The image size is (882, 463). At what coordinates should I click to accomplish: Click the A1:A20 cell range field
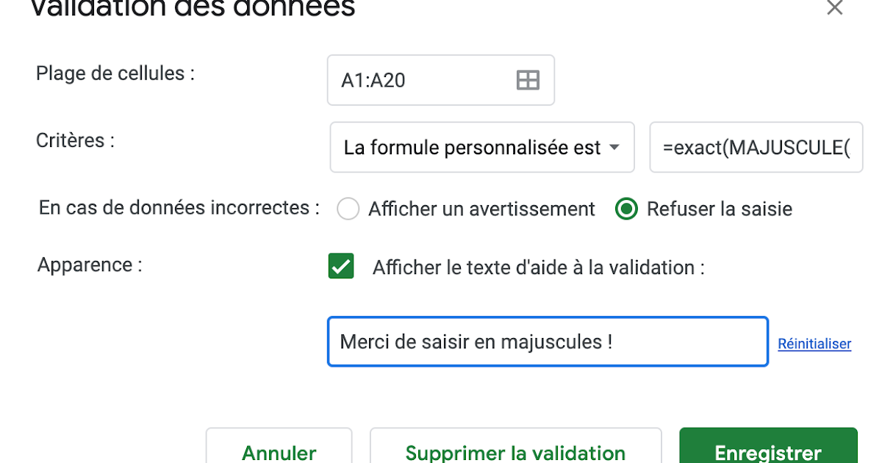441,80
